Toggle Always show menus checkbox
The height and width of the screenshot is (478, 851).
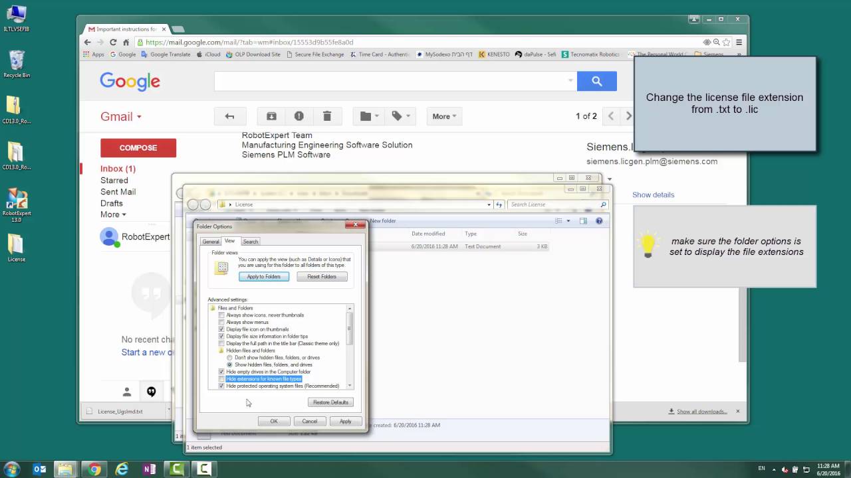222,322
